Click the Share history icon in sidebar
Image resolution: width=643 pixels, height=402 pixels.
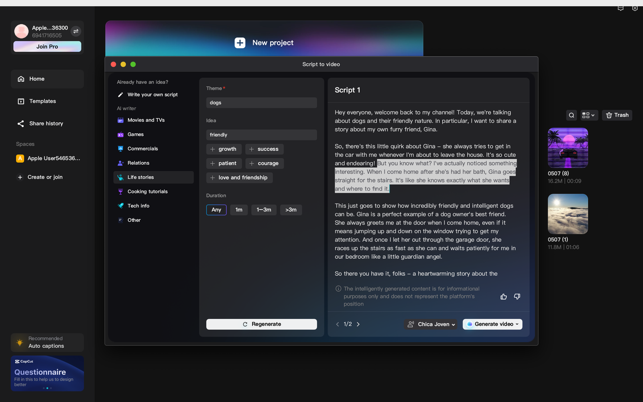pyautogui.click(x=20, y=123)
